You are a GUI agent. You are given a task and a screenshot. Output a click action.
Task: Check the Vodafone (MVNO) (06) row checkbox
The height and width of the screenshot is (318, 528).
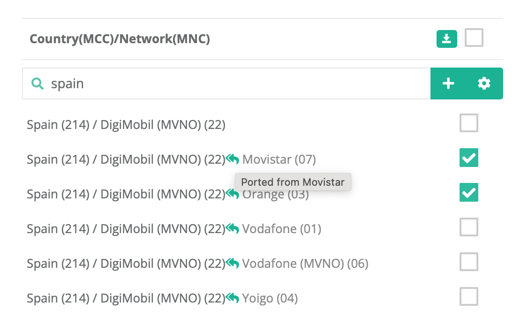(x=469, y=262)
